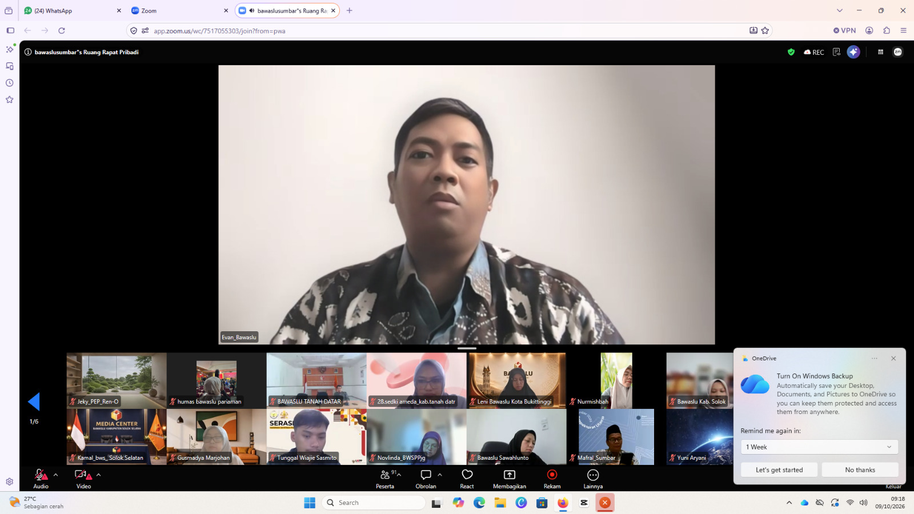Expand the Obrolan options caret
The height and width of the screenshot is (514, 914).
(440, 475)
